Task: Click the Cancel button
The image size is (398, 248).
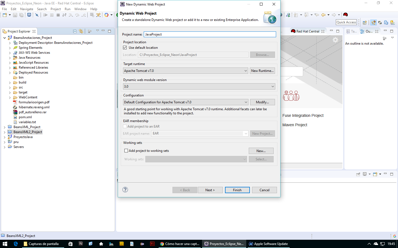Action: point(265,190)
